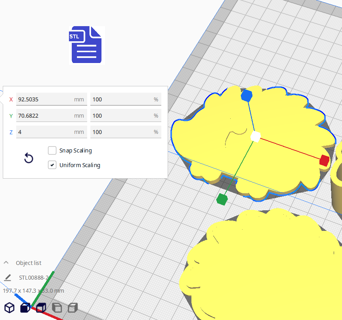Image resolution: width=342 pixels, height=320 pixels.
Task: Select the front view cube icon
Action: coord(25,308)
